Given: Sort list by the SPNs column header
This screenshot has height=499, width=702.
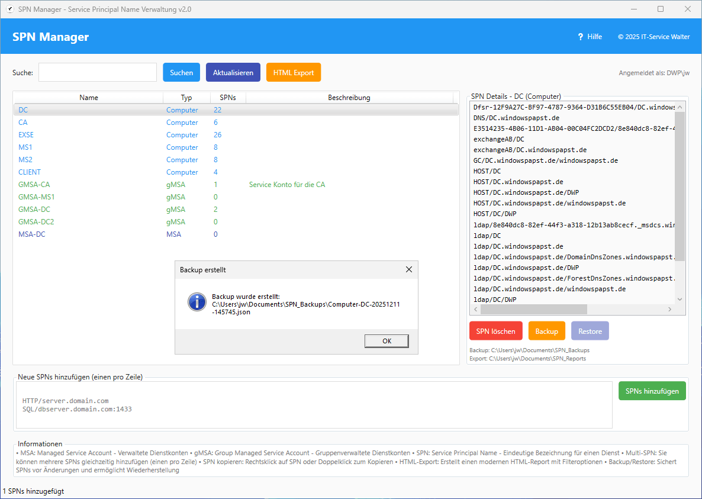Looking at the screenshot, I should click(228, 98).
